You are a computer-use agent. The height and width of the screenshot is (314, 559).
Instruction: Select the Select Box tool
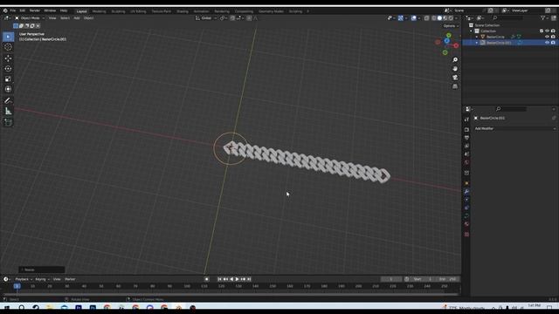pos(8,37)
